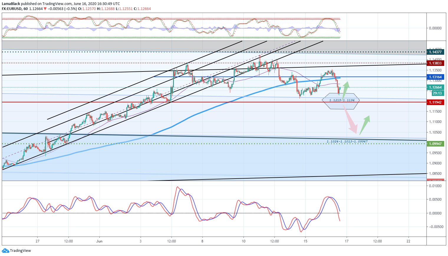Select the dark red 1.13833 price label

[x=435, y=63]
